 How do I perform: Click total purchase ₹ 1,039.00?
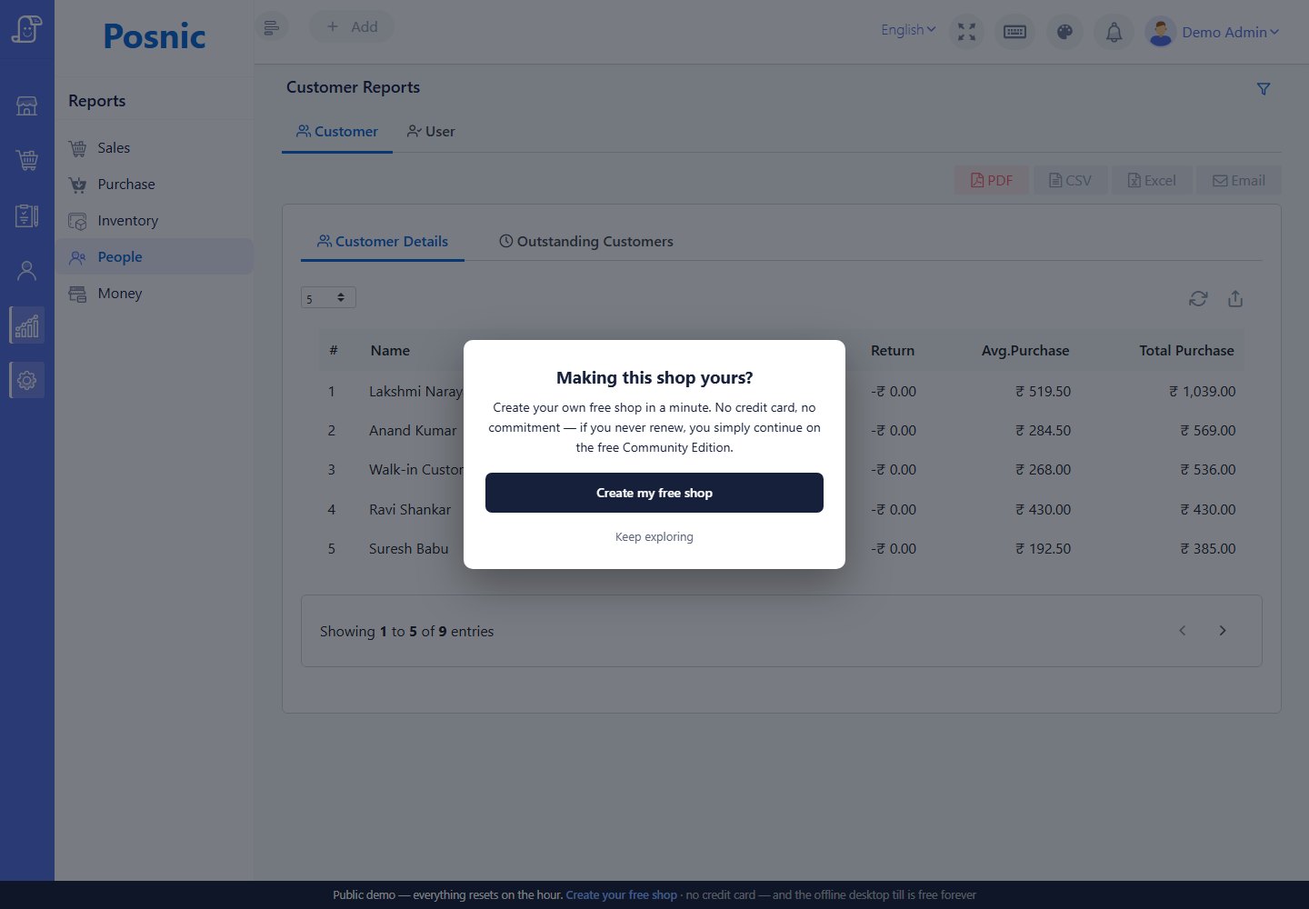(x=1202, y=392)
